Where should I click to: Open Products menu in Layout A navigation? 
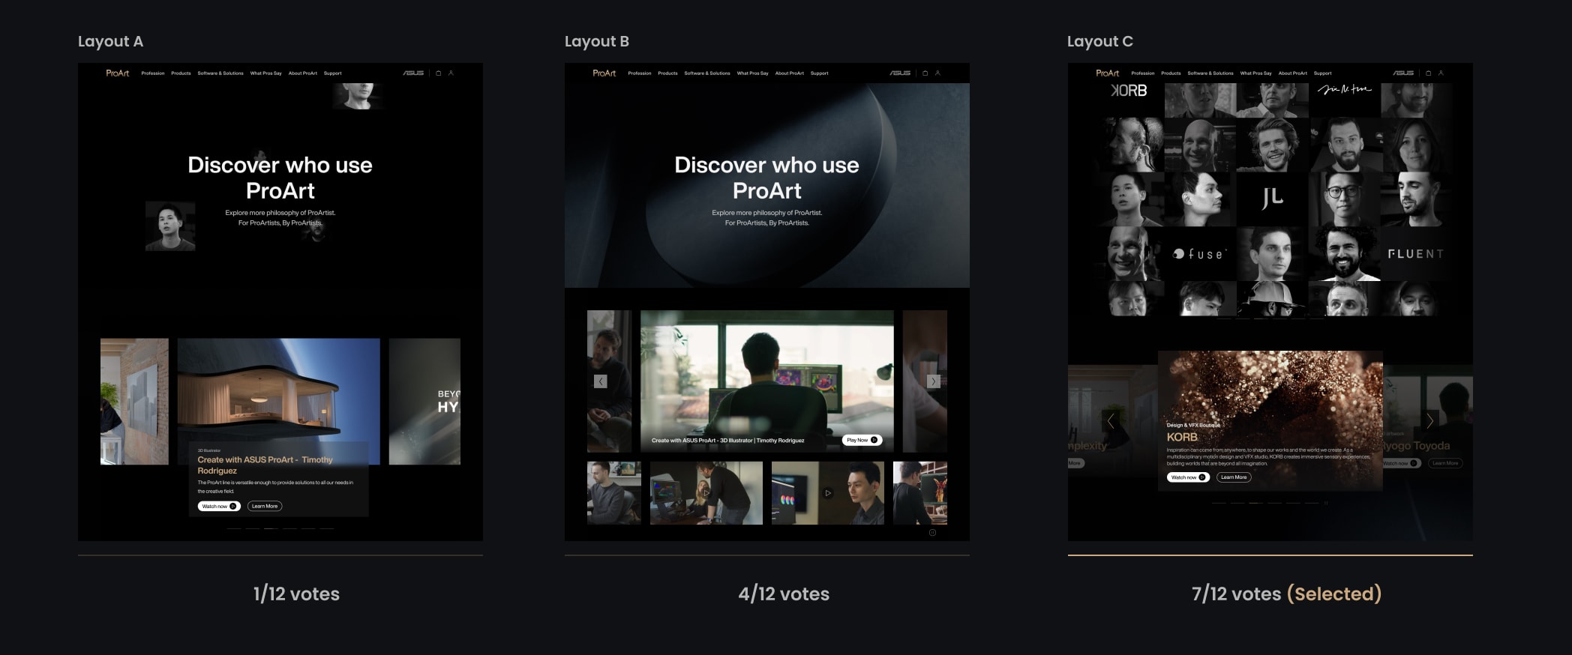[181, 73]
